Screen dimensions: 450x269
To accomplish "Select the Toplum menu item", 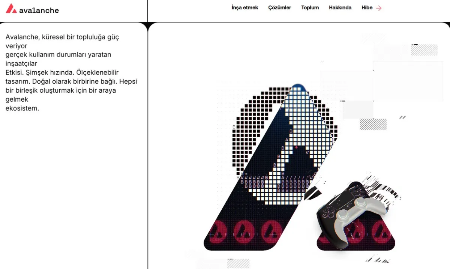I will click(x=310, y=8).
